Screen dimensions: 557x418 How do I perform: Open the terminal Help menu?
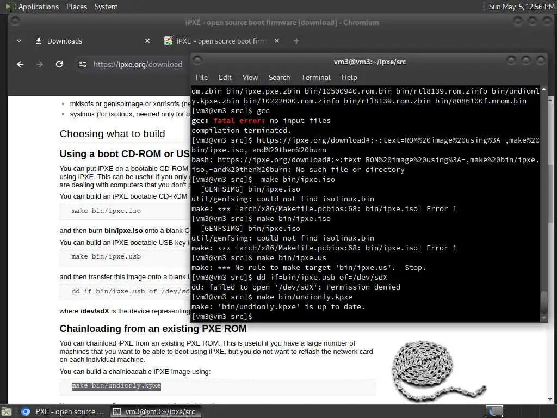pos(349,77)
